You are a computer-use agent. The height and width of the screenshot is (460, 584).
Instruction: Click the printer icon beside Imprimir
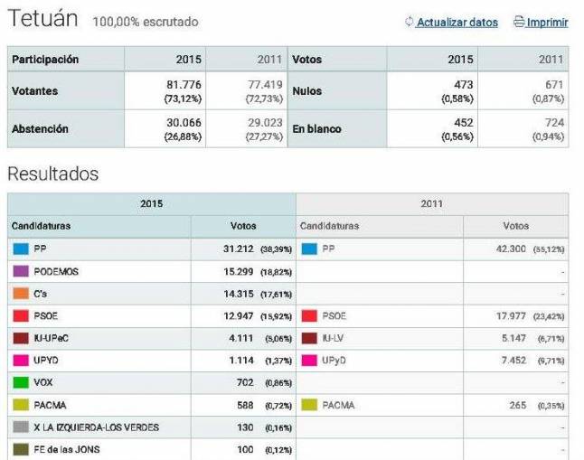(519, 23)
